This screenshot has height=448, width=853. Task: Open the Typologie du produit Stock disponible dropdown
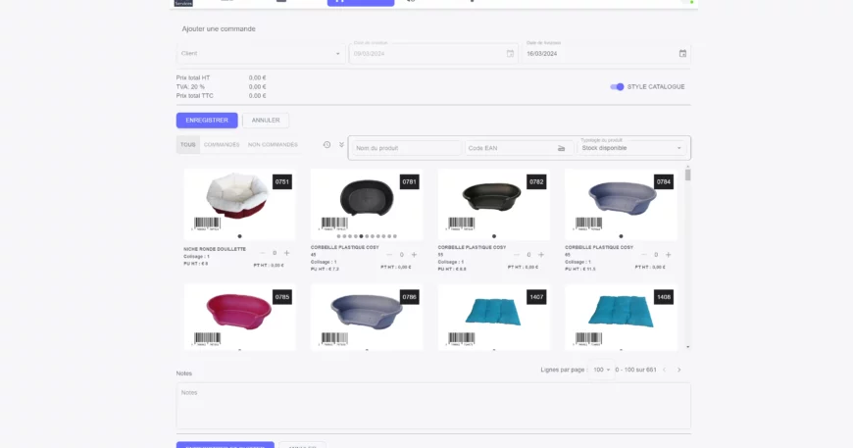pos(631,148)
